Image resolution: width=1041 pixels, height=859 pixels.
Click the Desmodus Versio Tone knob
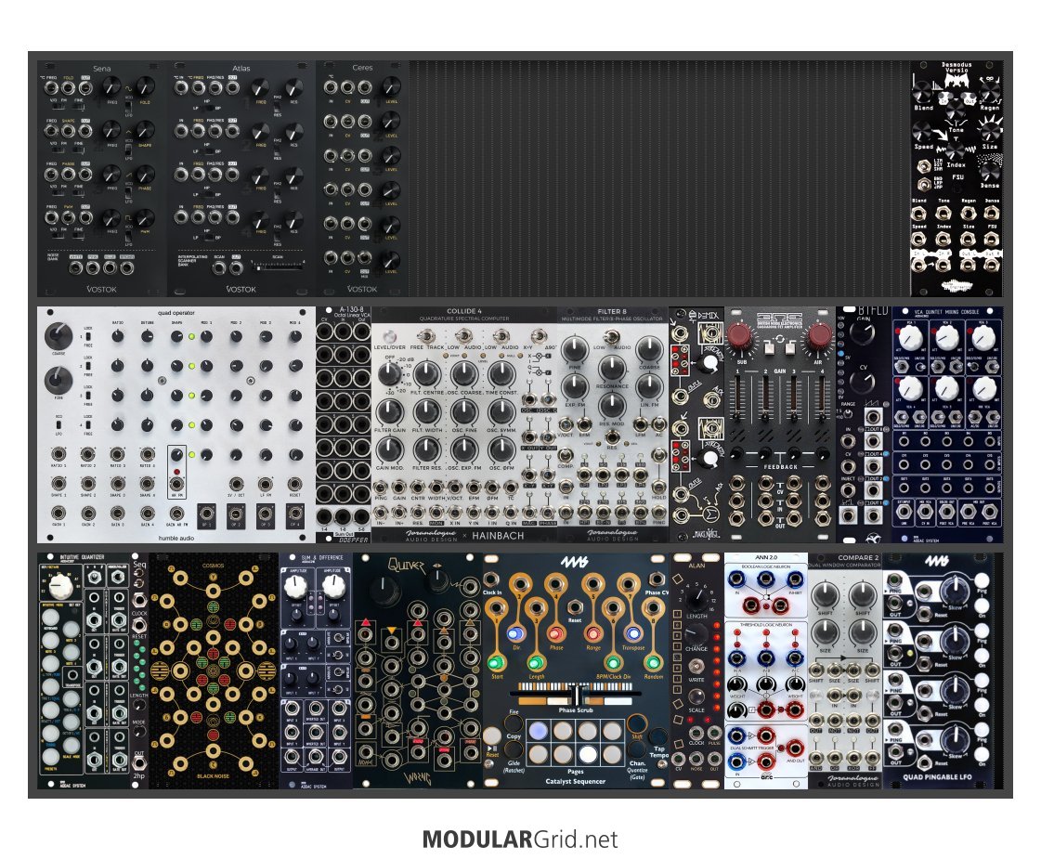point(955,109)
